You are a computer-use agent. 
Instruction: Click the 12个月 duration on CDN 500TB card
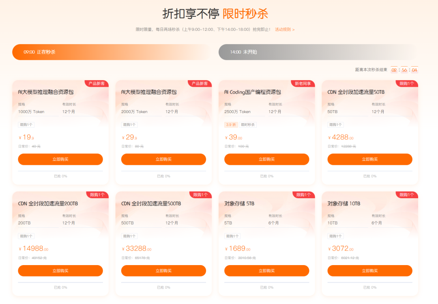pyautogui.click(x=172, y=223)
